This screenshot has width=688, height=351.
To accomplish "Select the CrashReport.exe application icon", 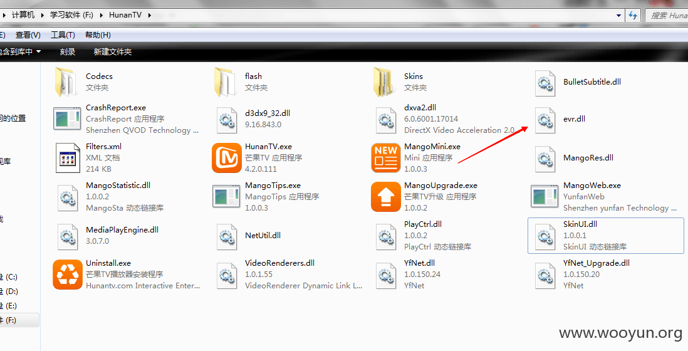I will point(67,119).
